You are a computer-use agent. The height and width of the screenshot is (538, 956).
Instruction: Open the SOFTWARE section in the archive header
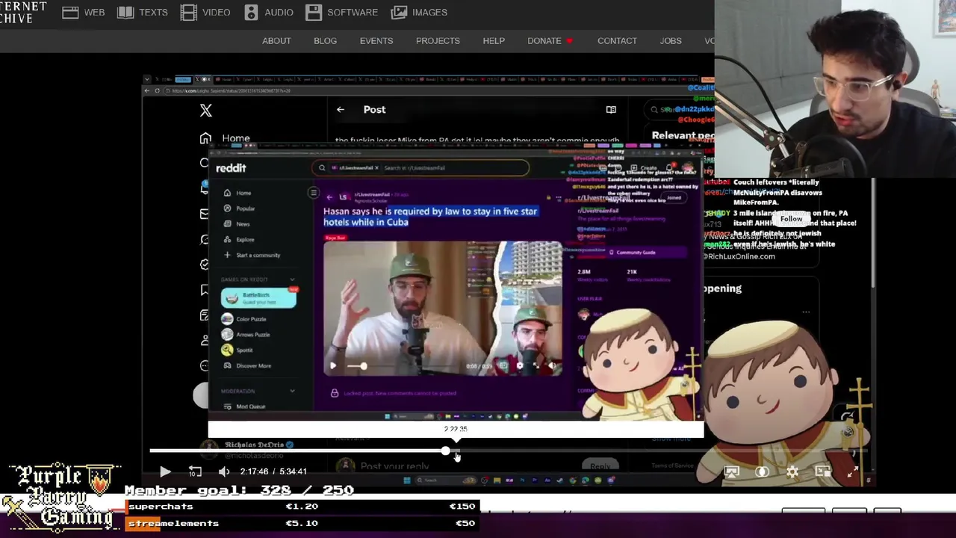(341, 12)
